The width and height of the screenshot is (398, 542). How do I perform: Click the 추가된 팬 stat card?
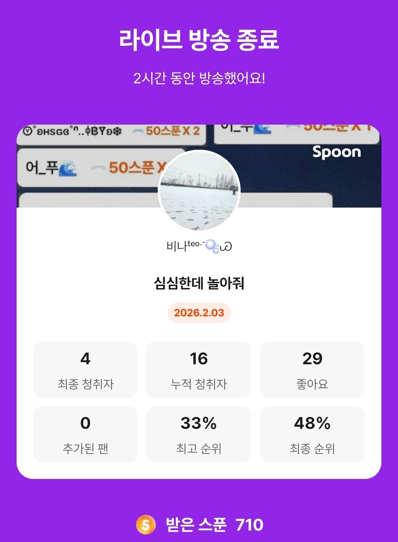[85, 434]
